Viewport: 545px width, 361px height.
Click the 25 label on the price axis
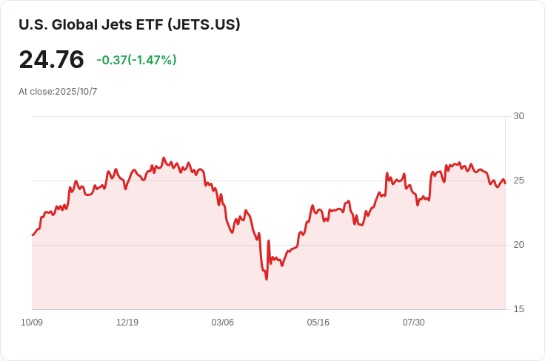coord(518,180)
